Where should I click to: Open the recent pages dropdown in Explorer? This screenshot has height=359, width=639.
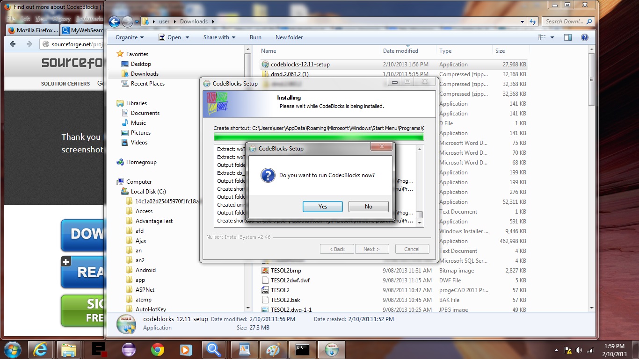pos(137,22)
